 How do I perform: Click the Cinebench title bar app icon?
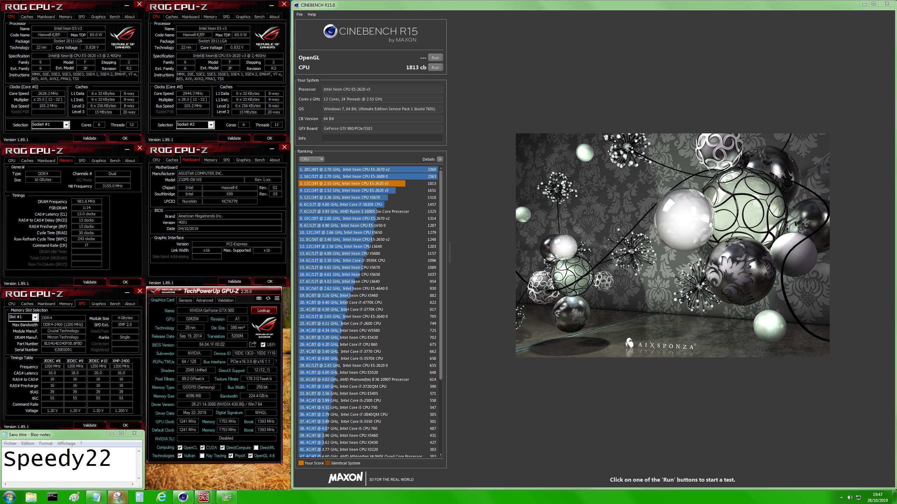tap(296, 5)
